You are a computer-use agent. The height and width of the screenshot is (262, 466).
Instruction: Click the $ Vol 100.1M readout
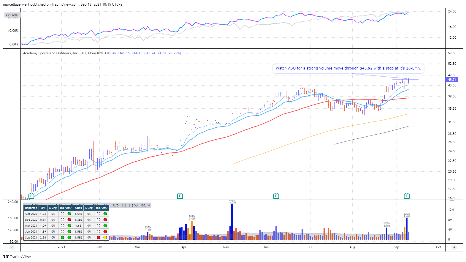(x=141, y=206)
